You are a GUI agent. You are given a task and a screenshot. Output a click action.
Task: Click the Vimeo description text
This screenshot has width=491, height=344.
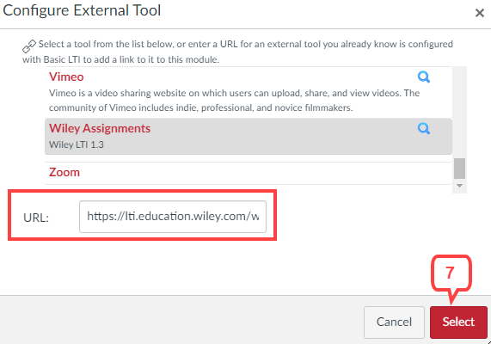pos(234,101)
